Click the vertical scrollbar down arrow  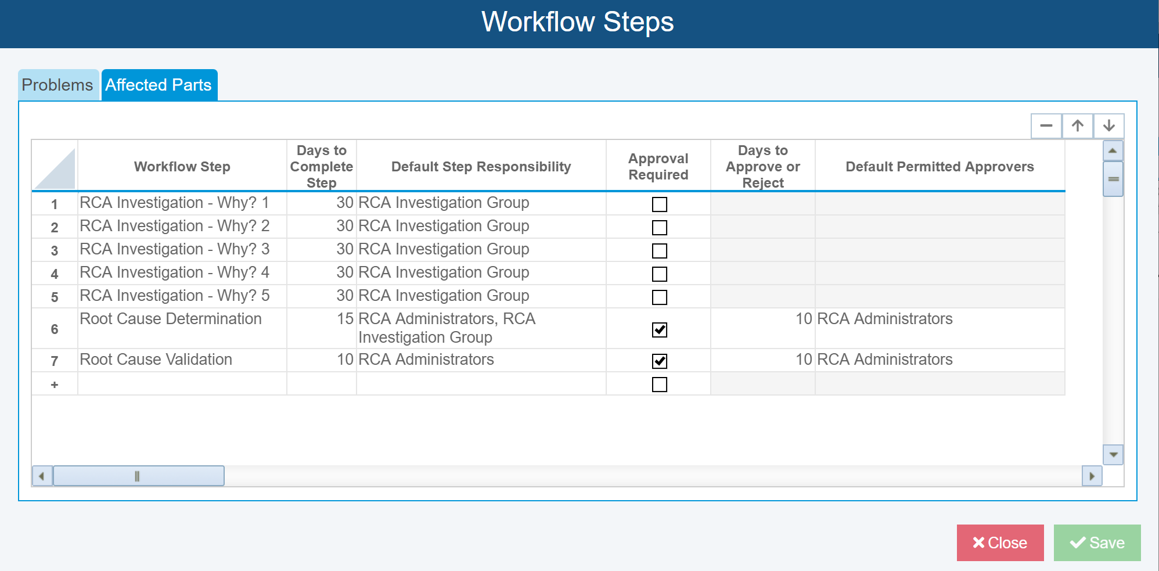pyautogui.click(x=1113, y=455)
